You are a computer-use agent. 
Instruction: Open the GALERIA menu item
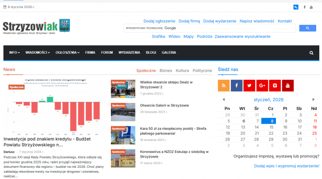click(x=169, y=53)
